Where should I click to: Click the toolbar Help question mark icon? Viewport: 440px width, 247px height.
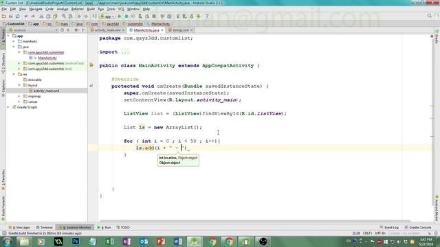pyautogui.click(x=207, y=16)
